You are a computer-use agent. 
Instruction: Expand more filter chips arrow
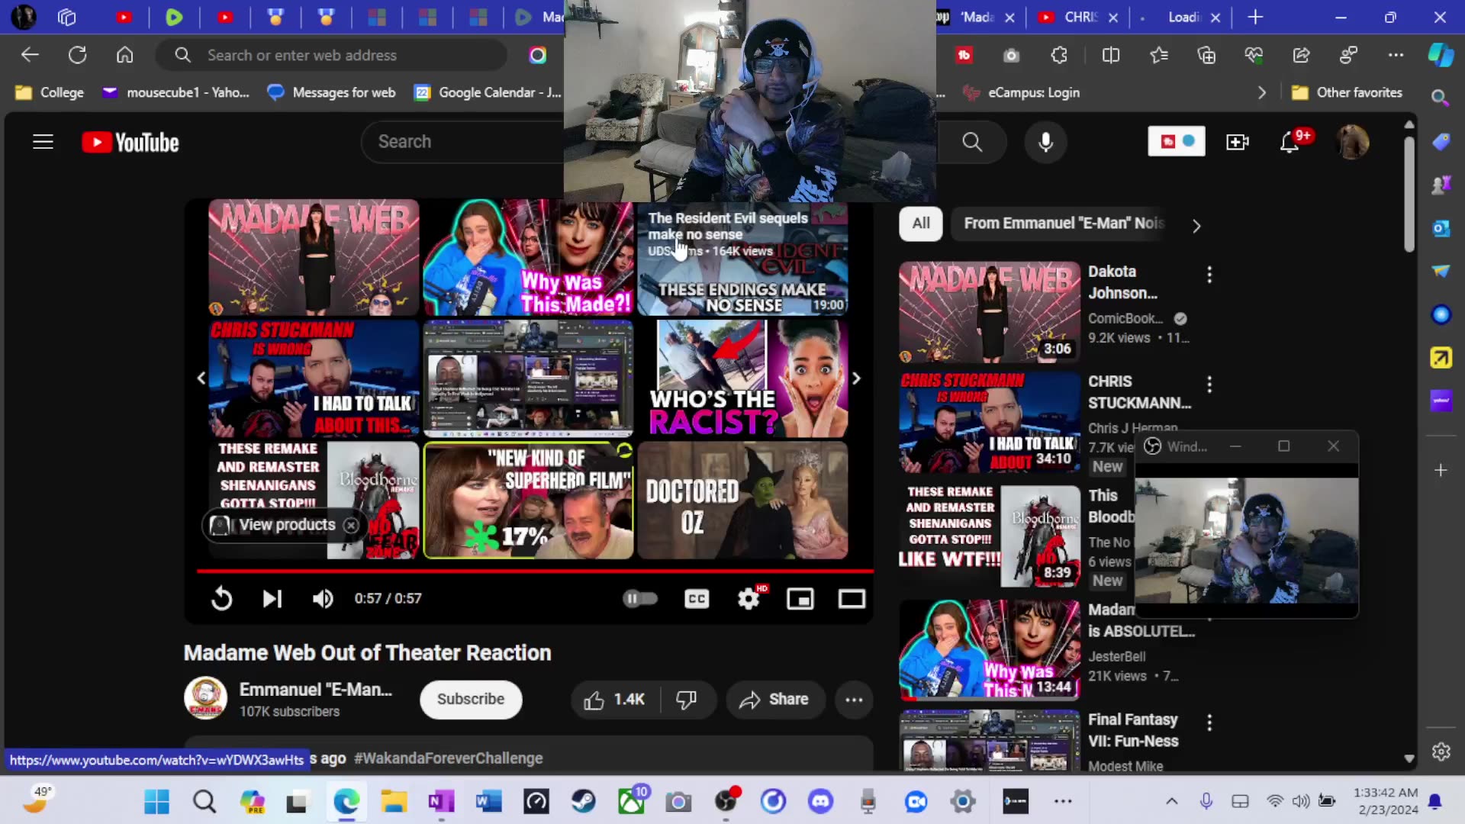coord(1196,226)
